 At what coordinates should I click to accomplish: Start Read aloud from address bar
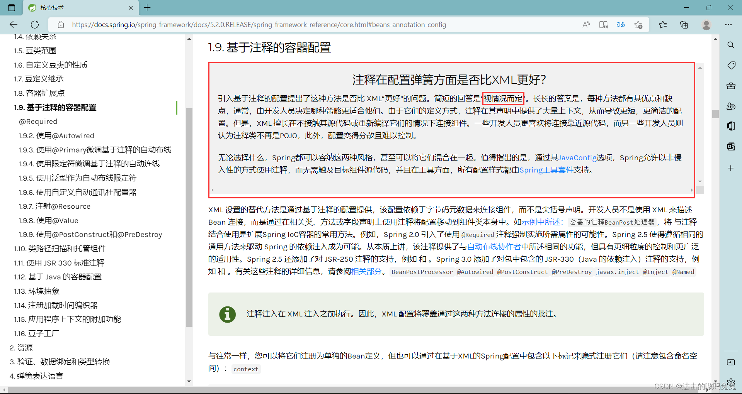point(586,25)
